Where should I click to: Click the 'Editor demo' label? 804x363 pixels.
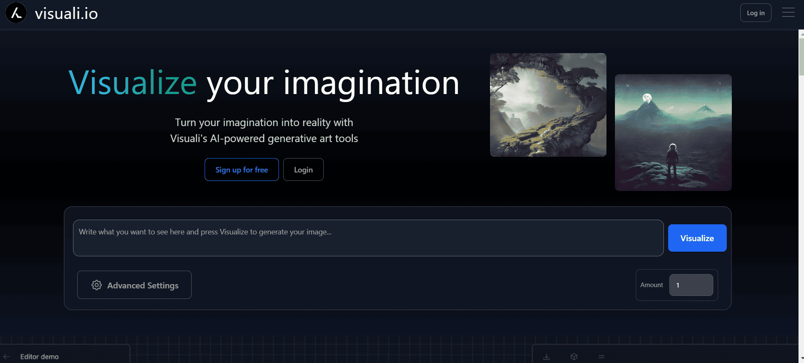(40, 357)
